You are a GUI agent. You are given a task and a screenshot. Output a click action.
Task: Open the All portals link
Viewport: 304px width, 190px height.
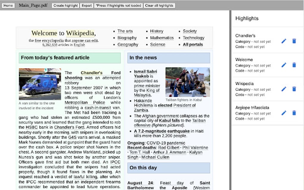193,45
